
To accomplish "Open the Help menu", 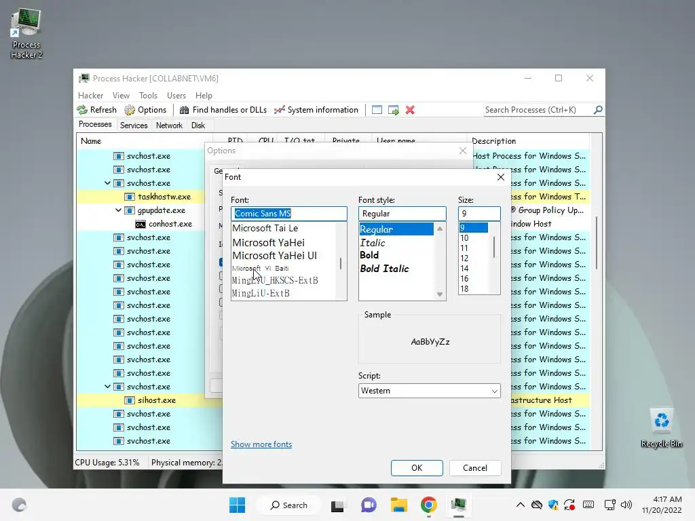I will coord(204,96).
